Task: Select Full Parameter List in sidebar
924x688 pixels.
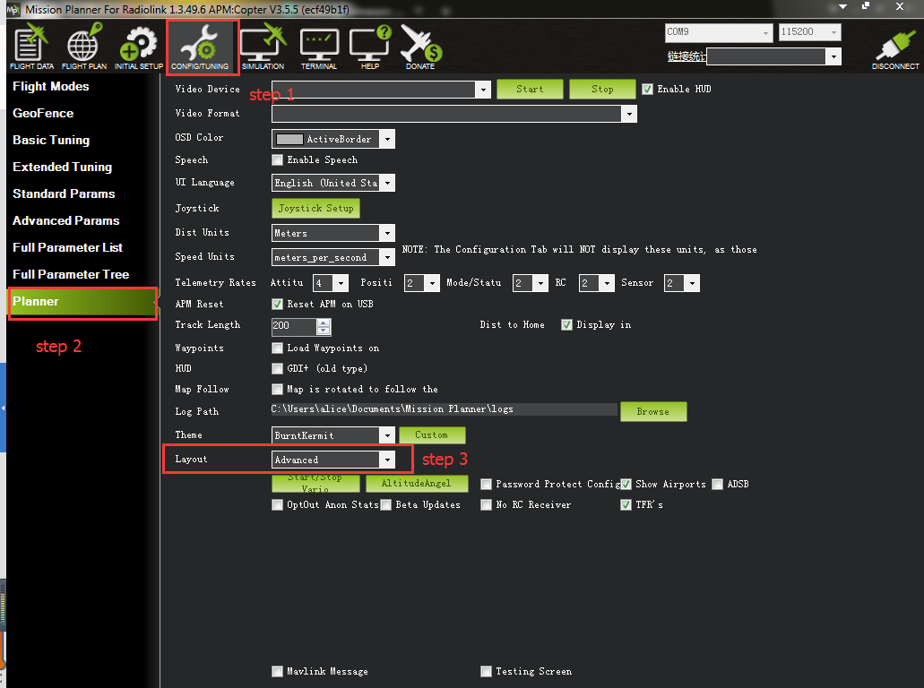Action: (x=68, y=247)
